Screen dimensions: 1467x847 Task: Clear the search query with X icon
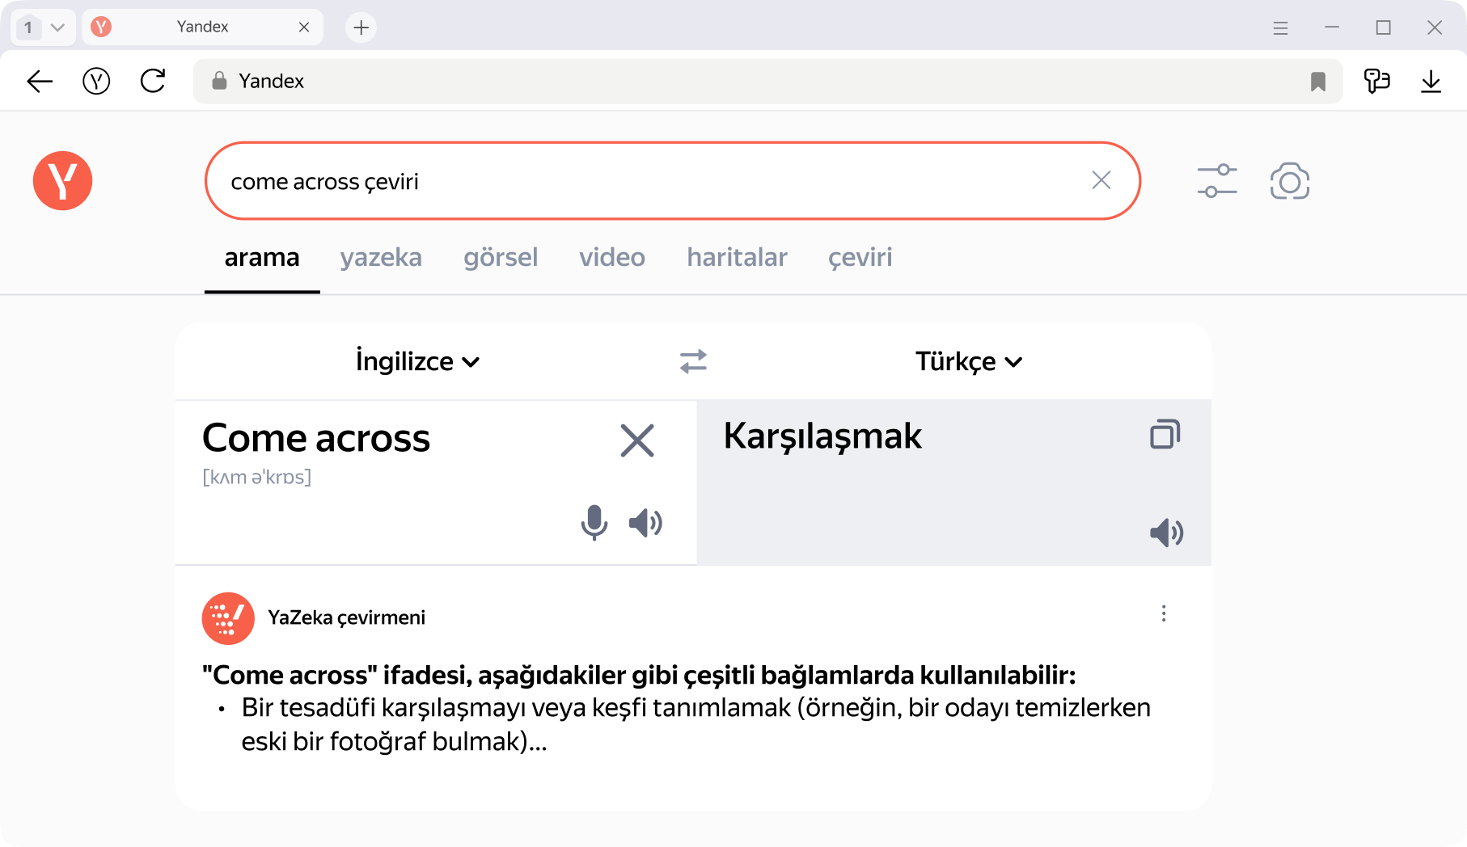coord(1101,180)
